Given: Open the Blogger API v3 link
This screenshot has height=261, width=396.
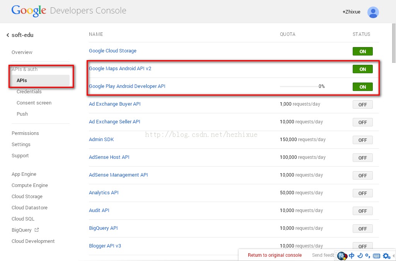Looking at the screenshot, I should pos(105,246).
